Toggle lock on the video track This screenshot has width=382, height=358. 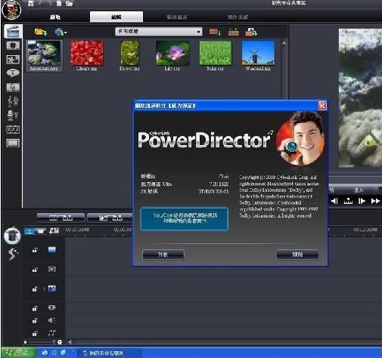[x=35, y=250]
